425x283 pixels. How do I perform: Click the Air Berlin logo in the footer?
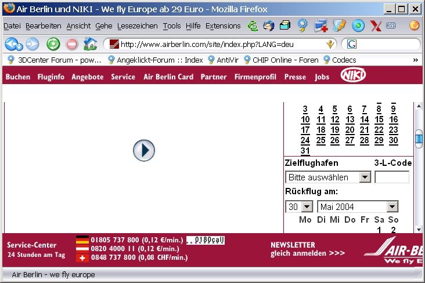pyautogui.click(x=394, y=250)
